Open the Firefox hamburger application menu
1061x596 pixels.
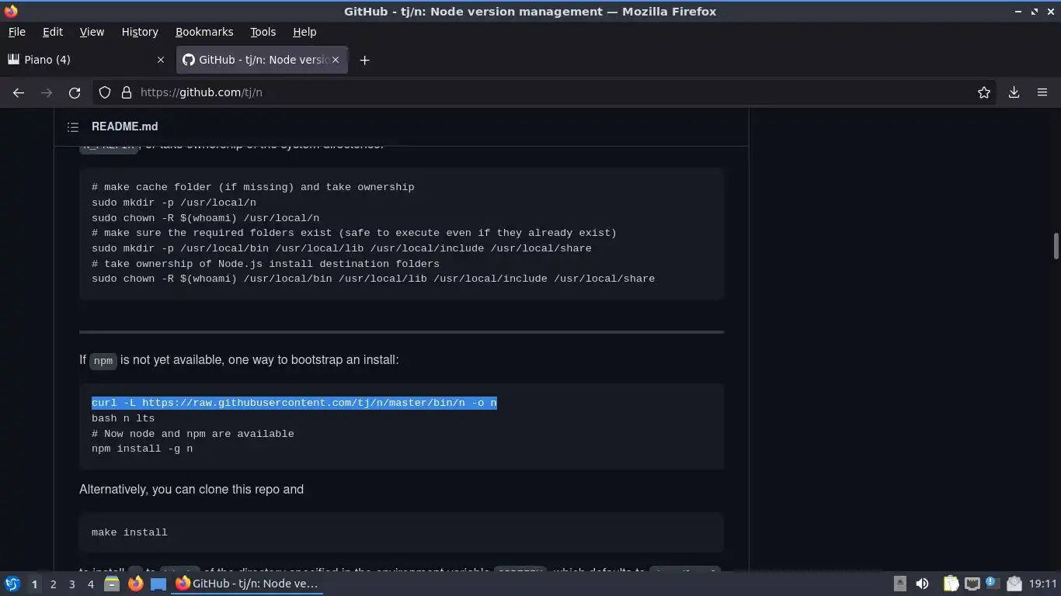pos(1042,92)
